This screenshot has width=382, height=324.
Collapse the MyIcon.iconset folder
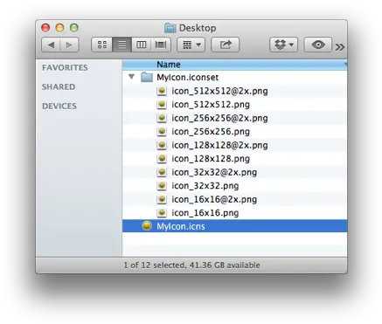[131, 77]
